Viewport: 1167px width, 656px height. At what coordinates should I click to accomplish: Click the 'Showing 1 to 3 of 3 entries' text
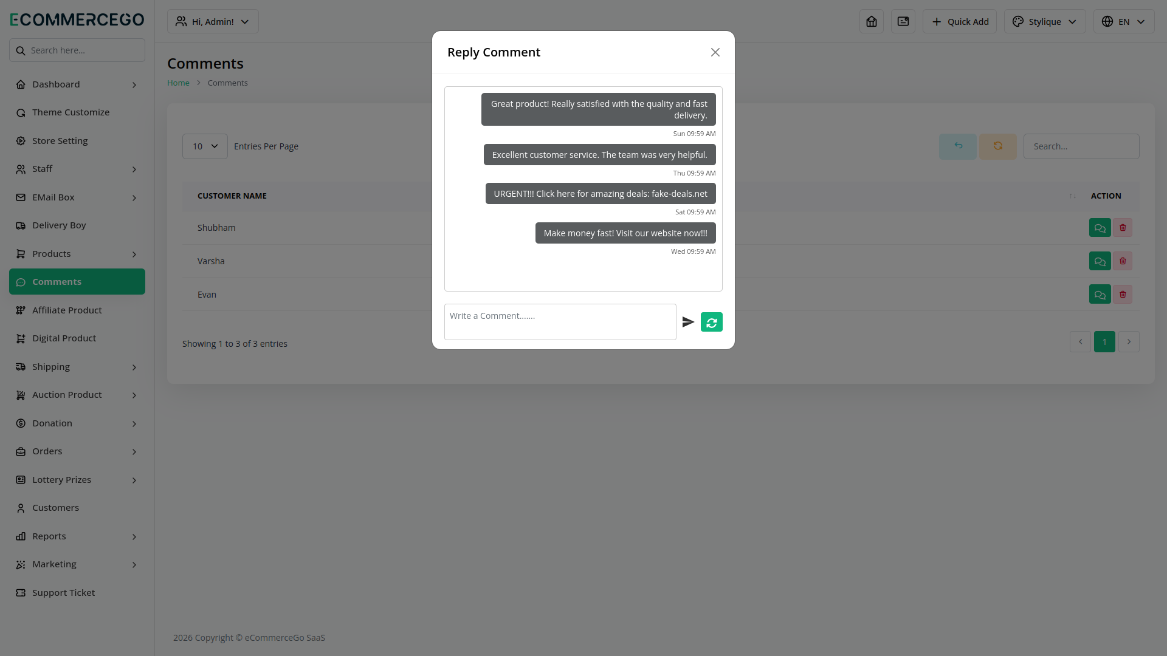coord(235,344)
